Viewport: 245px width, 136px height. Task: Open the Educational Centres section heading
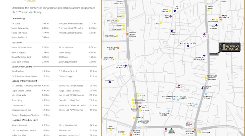[22, 66]
